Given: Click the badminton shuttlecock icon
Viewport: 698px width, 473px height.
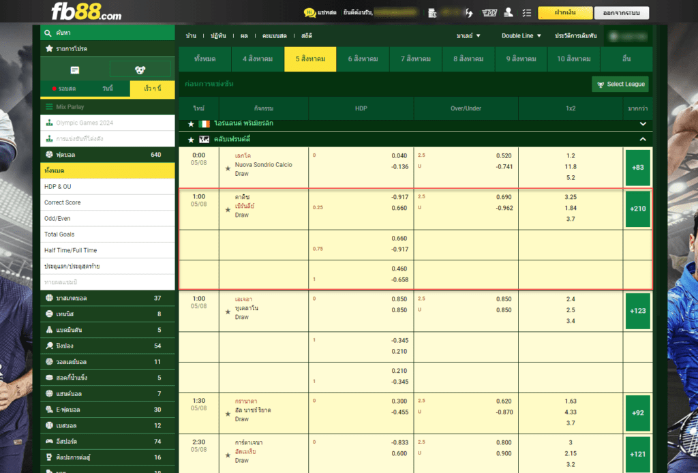Looking at the screenshot, I should click(49, 330).
